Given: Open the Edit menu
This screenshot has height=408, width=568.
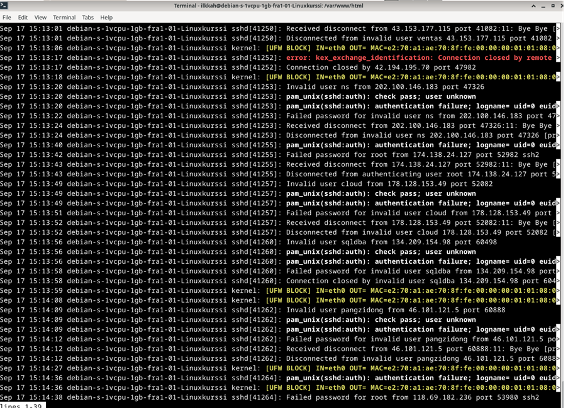Looking at the screenshot, I should [x=23, y=18].
